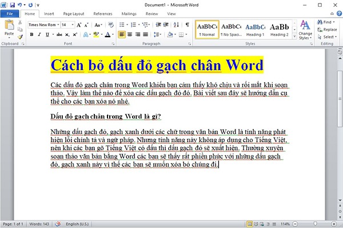Open the font size dropdown showing 14
Screen dimensions: 343x228
click(68, 25)
